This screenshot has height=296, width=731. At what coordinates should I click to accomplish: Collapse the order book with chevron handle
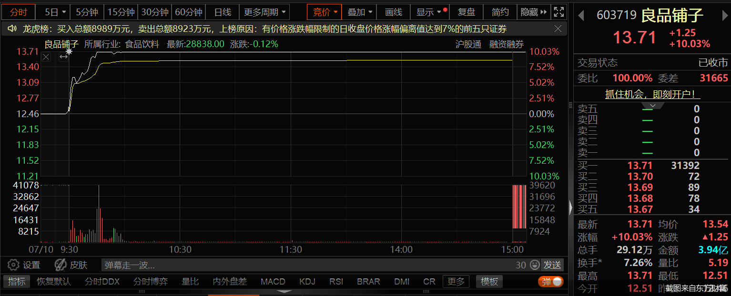click(x=653, y=105)
